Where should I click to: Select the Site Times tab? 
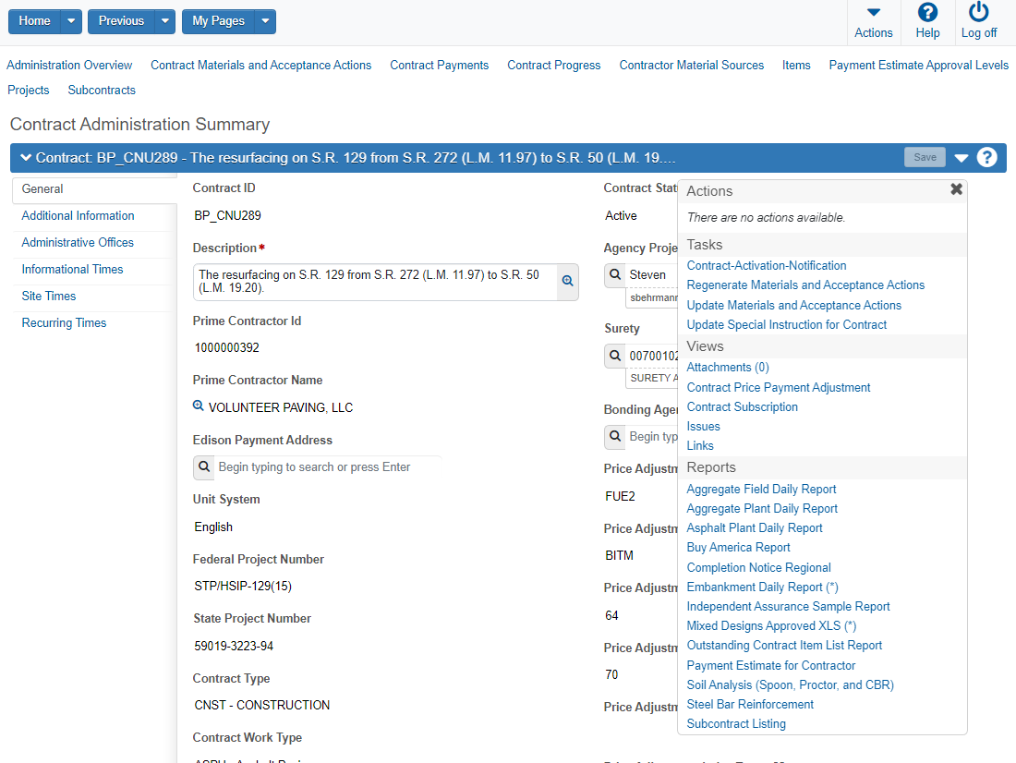coord(49,296)
